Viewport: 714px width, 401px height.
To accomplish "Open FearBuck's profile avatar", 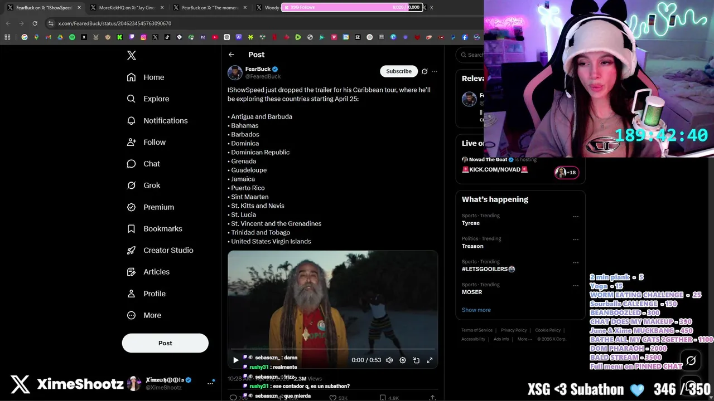I will click(x=235, y=72).
